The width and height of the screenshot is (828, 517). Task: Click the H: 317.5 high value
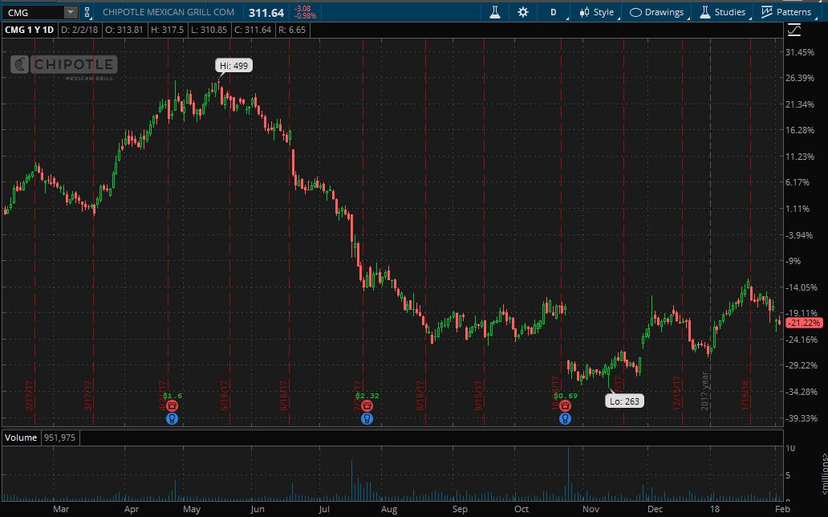coord(168,30)
